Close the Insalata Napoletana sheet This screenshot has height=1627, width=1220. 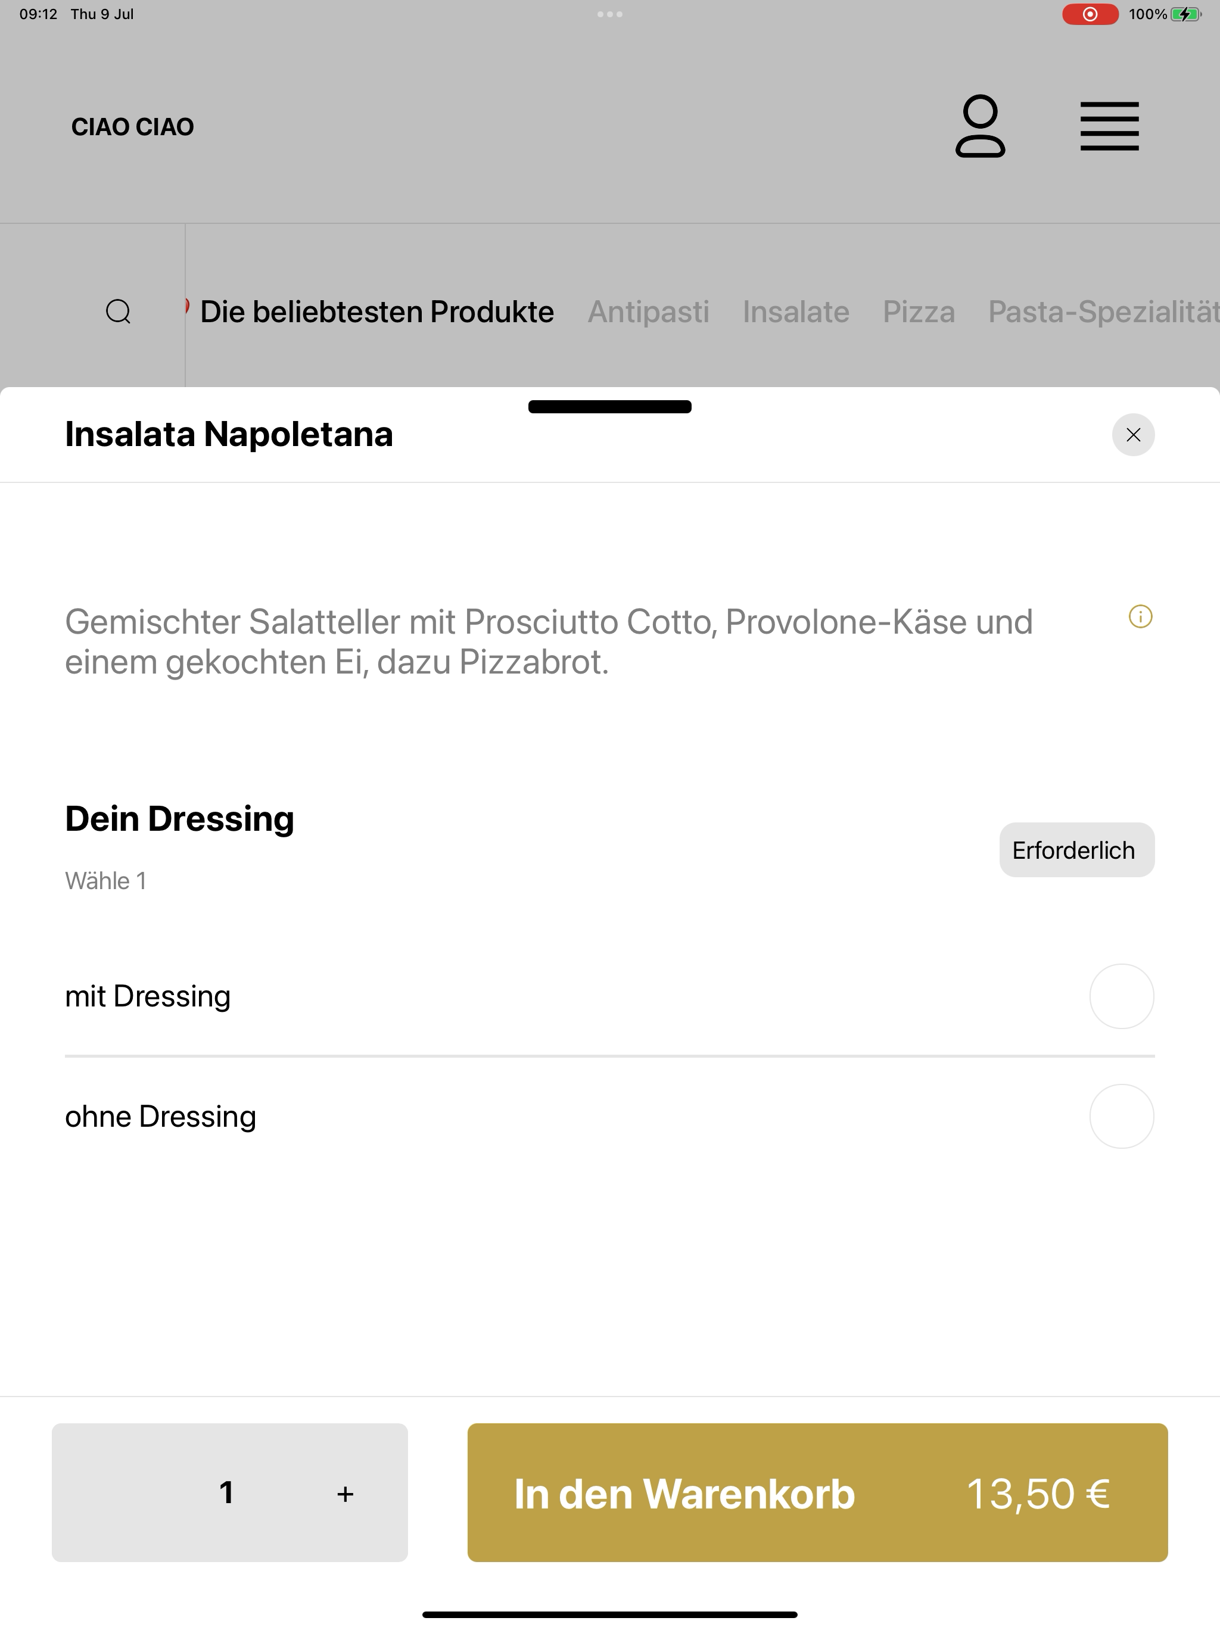click(1133, 435)
